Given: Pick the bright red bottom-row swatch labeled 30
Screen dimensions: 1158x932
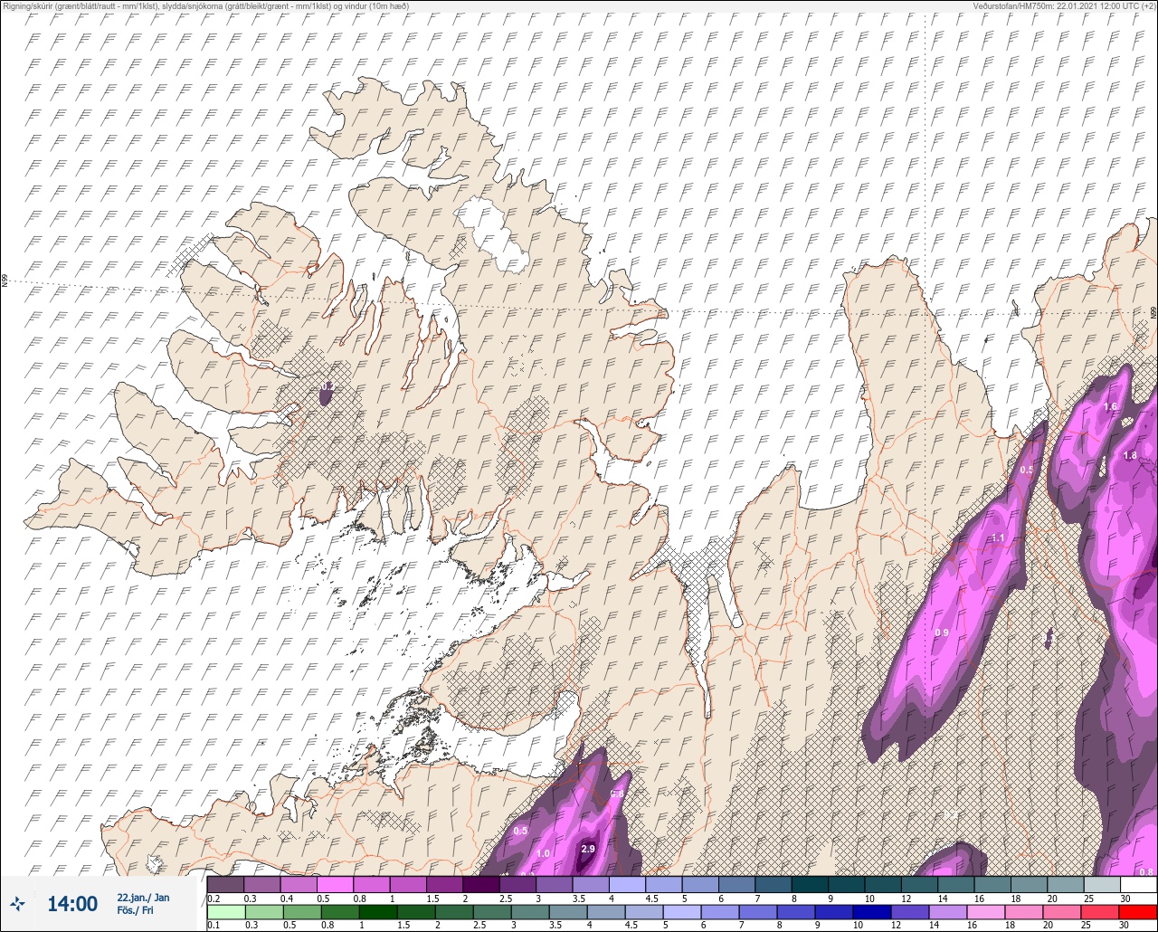Looking at the screenshot, I should (x=1138, y=912).
